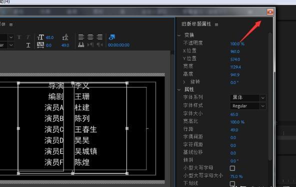Click 基线位移 value 0.0

point(233,153)
